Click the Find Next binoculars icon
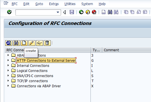The image size is (151, 102). [x=116, y=12]
